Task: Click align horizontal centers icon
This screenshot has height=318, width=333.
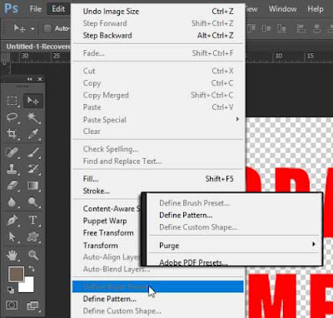Action: (317, 28)
